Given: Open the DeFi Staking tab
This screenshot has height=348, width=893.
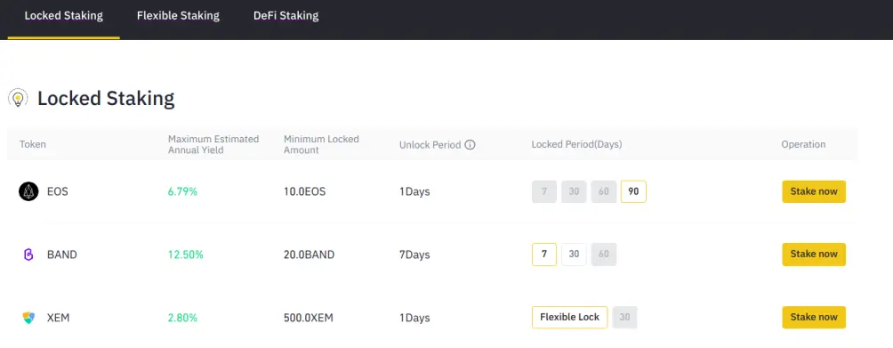Looking at the screenshot, I should point(286,16).
